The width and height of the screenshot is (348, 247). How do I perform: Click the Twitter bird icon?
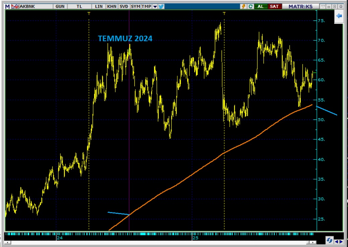[161, 6]
